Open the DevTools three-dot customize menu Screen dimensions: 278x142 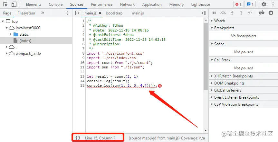pos(273,4)
